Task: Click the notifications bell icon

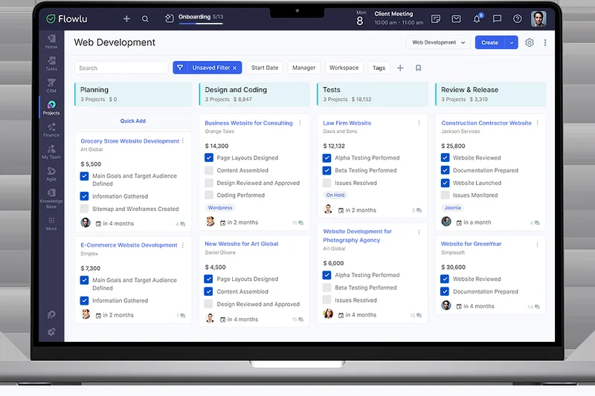Action: tap(477, 19)
